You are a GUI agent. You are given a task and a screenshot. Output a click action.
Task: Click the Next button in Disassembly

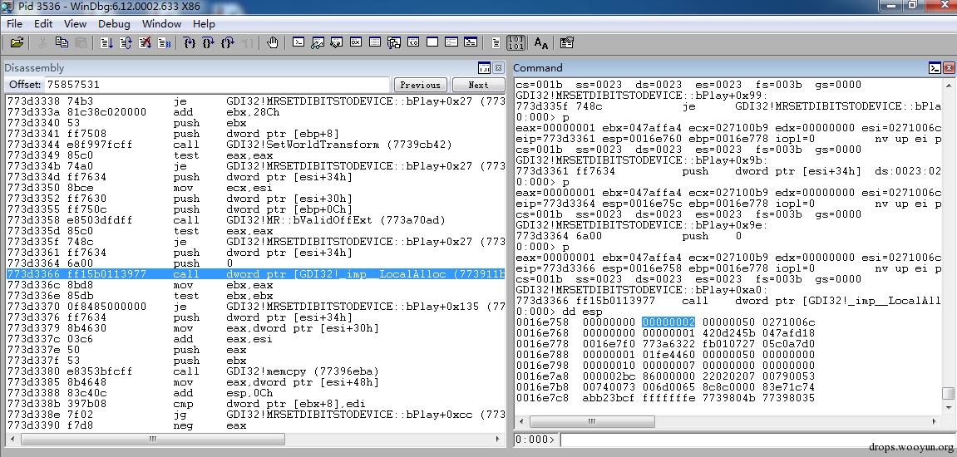478,85
